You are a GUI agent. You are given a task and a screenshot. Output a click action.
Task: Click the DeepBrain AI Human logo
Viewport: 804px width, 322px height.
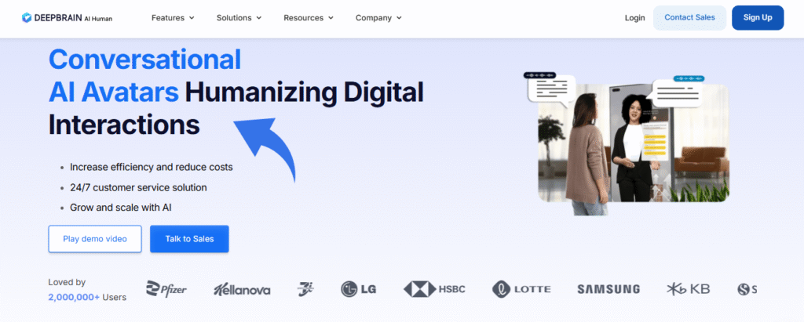[x=68, y=18]
